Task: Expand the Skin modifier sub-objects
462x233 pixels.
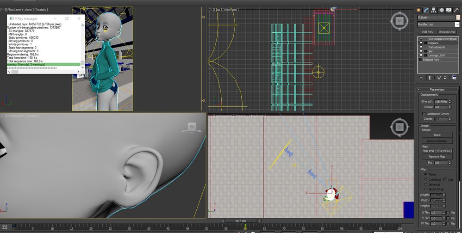Action: [425, 51]
